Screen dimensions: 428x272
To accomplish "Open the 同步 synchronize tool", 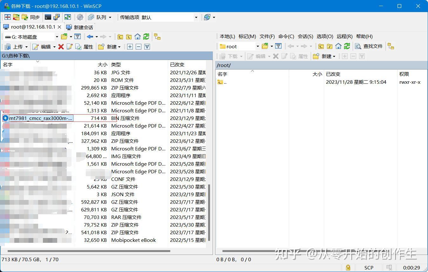I will tap(35, 17).
